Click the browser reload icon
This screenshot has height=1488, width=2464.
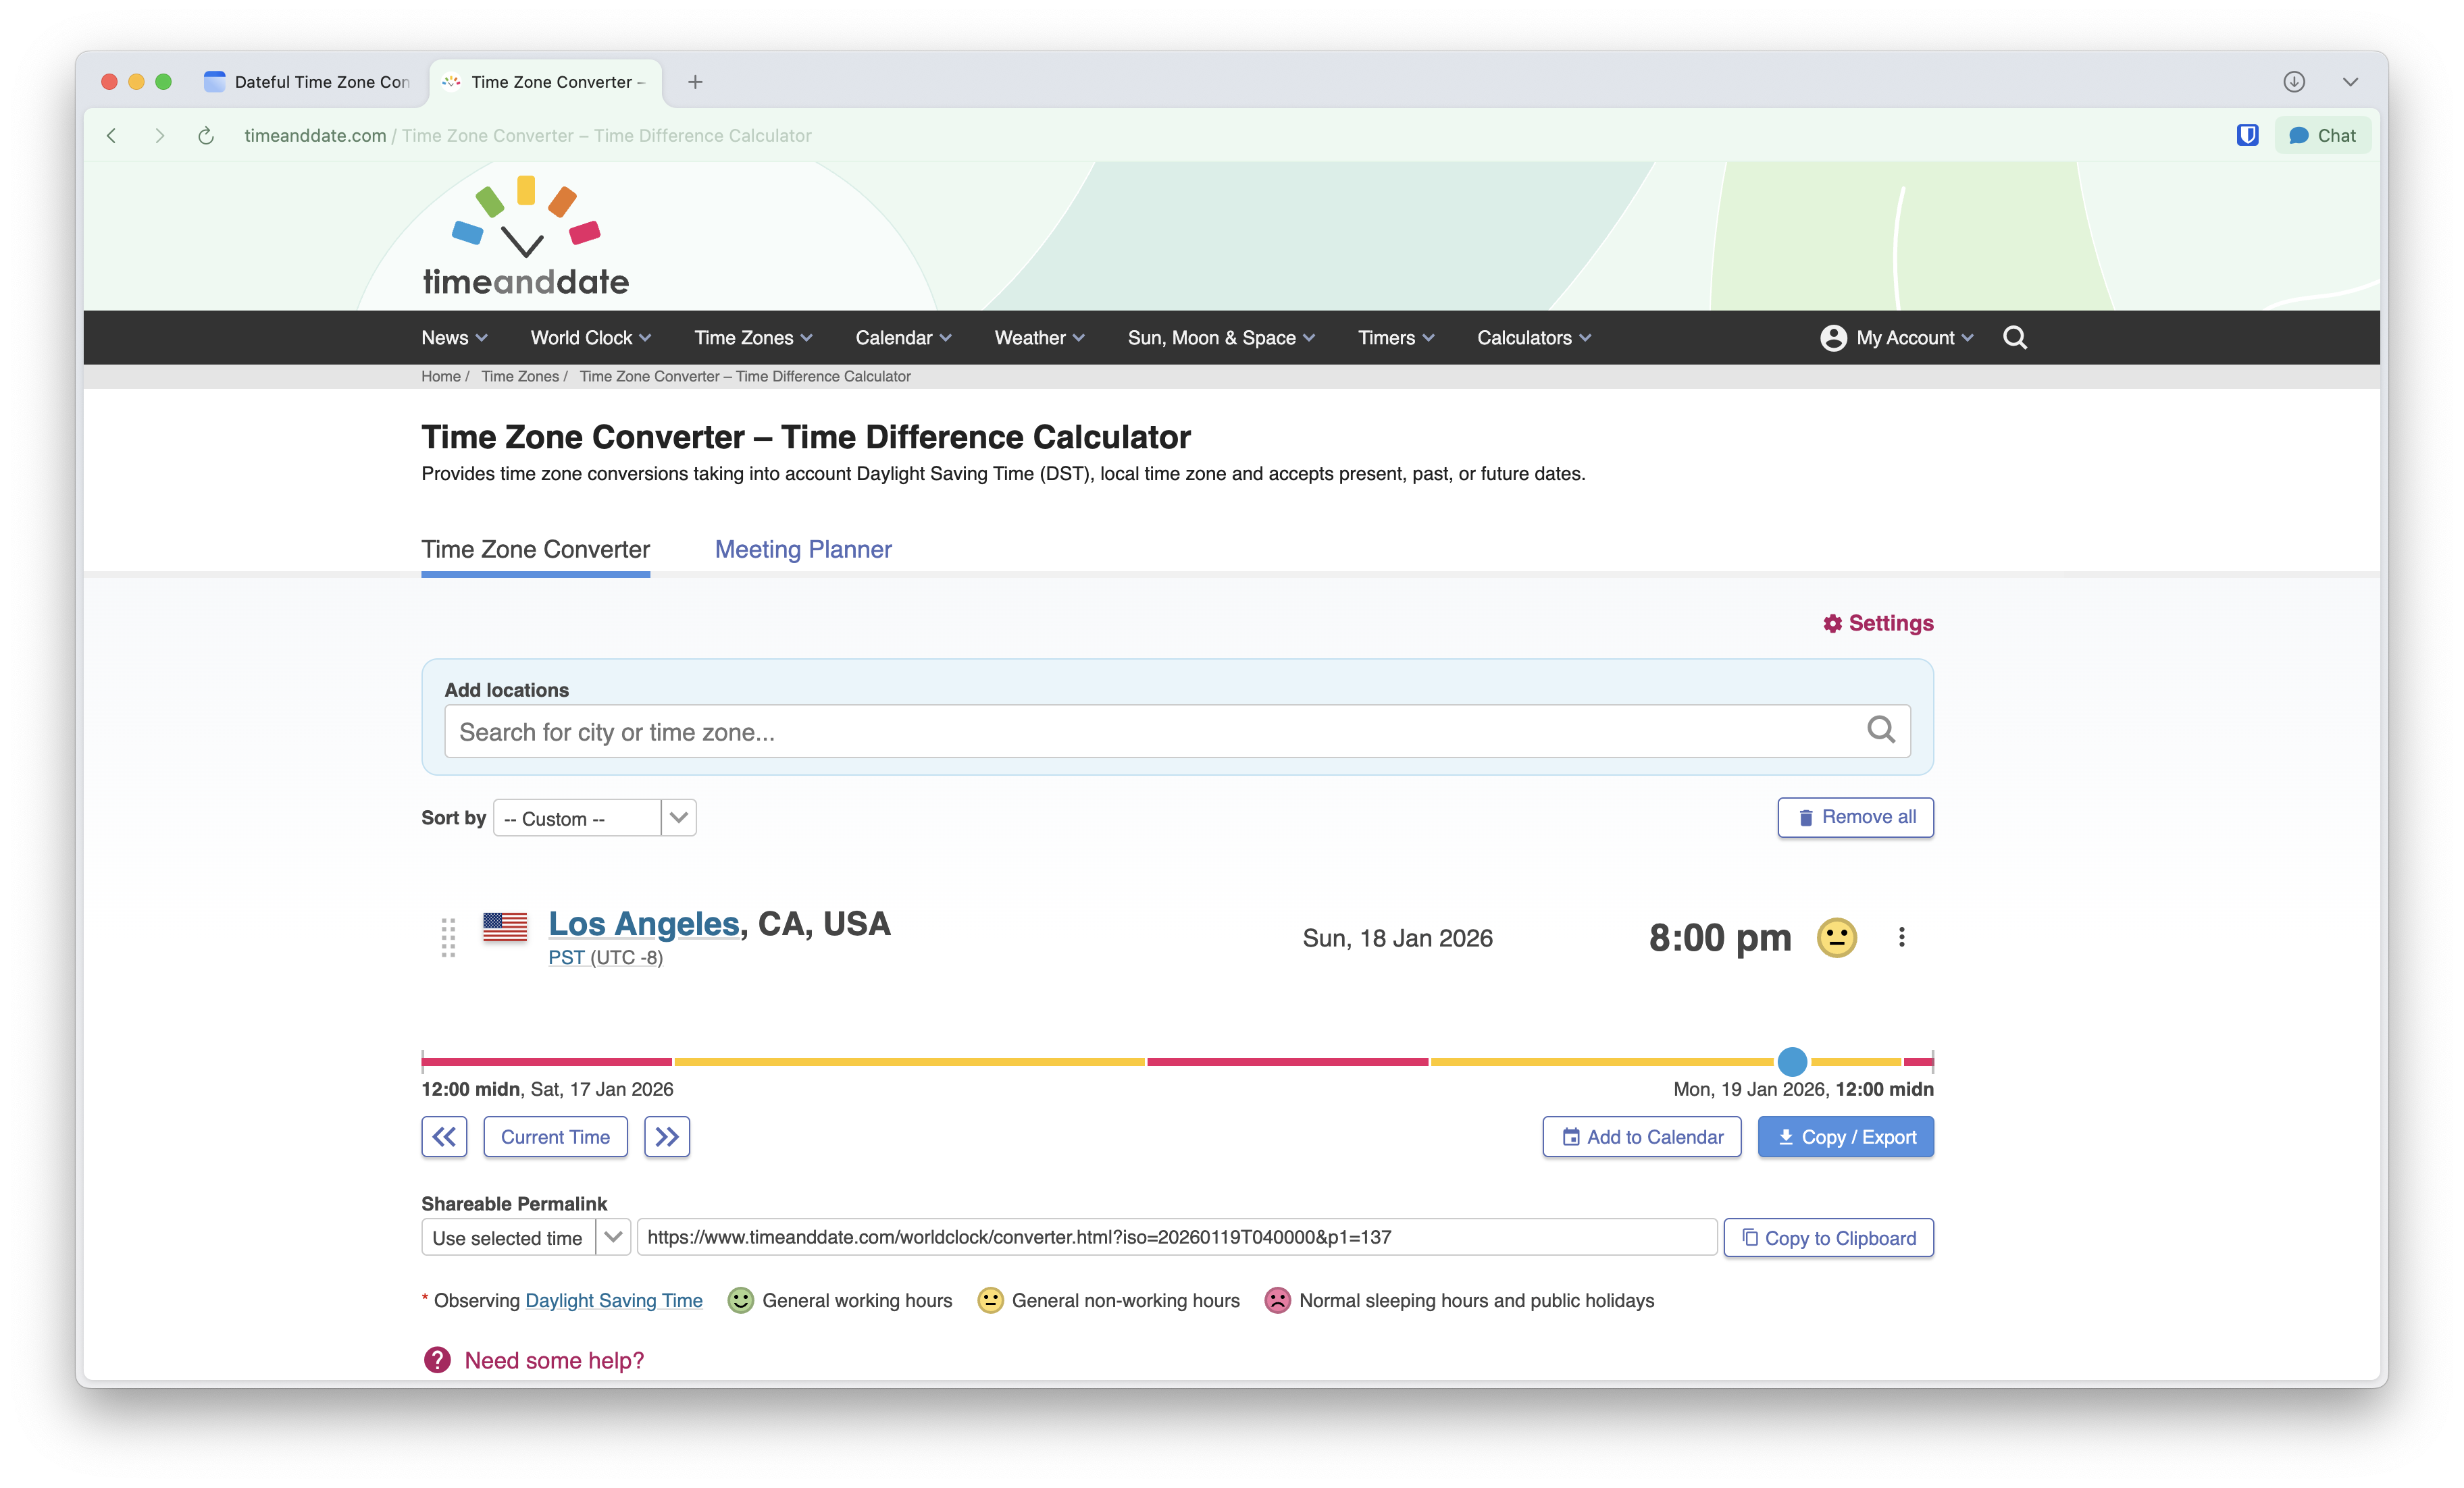(x=206, y=136)
